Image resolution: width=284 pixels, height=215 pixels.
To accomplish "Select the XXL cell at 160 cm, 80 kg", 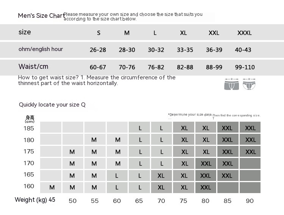I will (x=206, y=187).
